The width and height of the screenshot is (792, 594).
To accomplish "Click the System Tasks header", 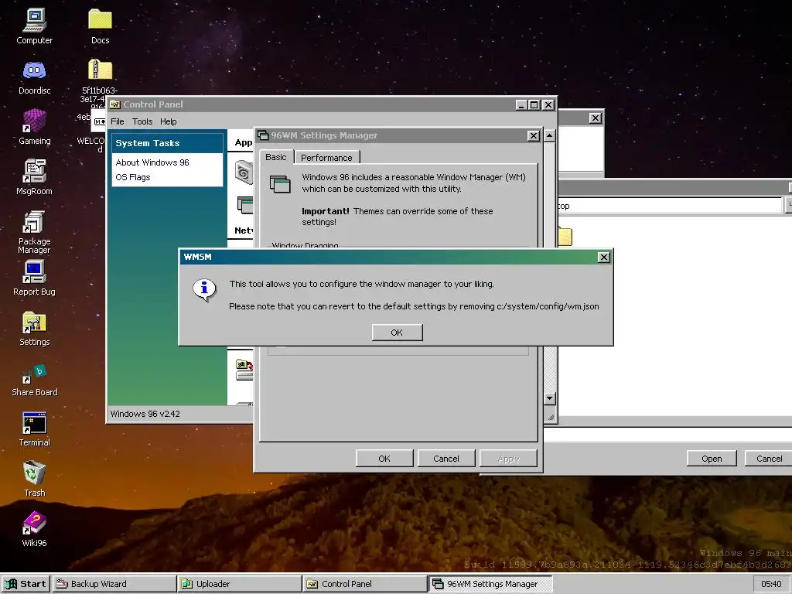I will pos(167,143).
